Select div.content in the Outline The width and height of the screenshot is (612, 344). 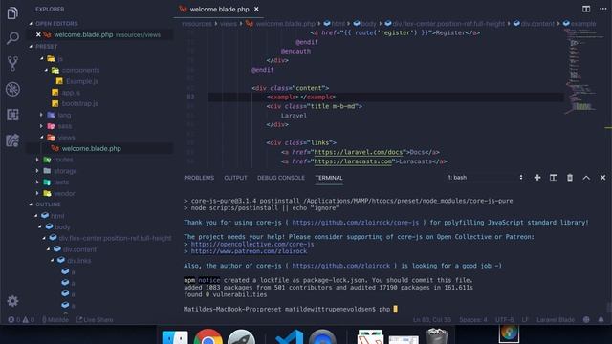pyautogui.click(x=79, y=249)
